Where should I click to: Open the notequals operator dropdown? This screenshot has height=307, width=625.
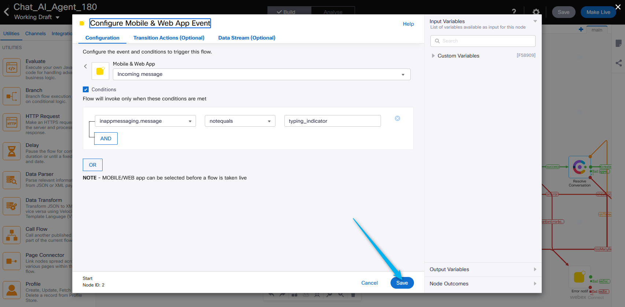tap(240, 121)
